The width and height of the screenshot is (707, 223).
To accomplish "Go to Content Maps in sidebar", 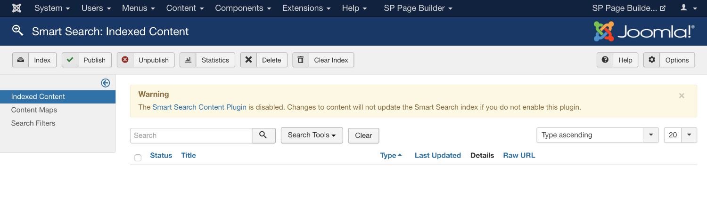I will [34, 110].
